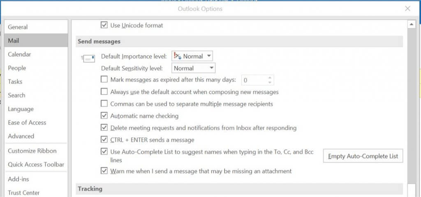Uncheck Use Unicode format
The image size is (421, 197).
104,25
